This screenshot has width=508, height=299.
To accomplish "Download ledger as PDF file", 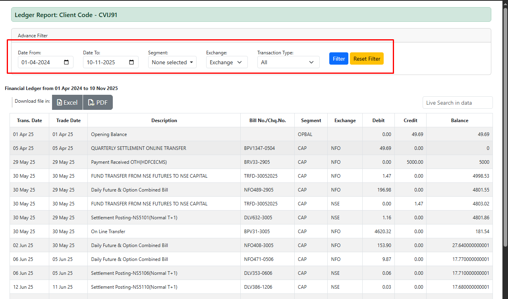I will (98, 102).
